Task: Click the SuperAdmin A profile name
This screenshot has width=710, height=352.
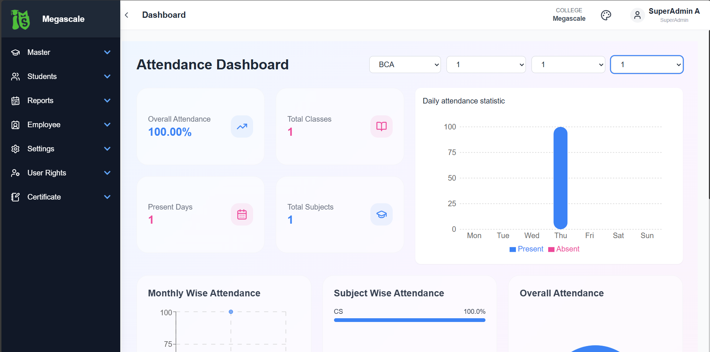Action: pyautogui.click(x=674, y=11)
